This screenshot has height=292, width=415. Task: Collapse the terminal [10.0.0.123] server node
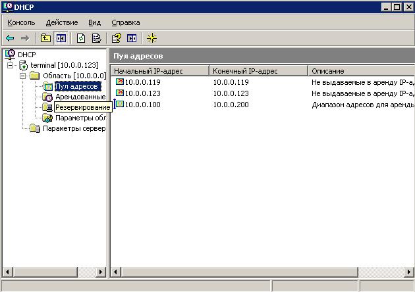tap(11, 65)
